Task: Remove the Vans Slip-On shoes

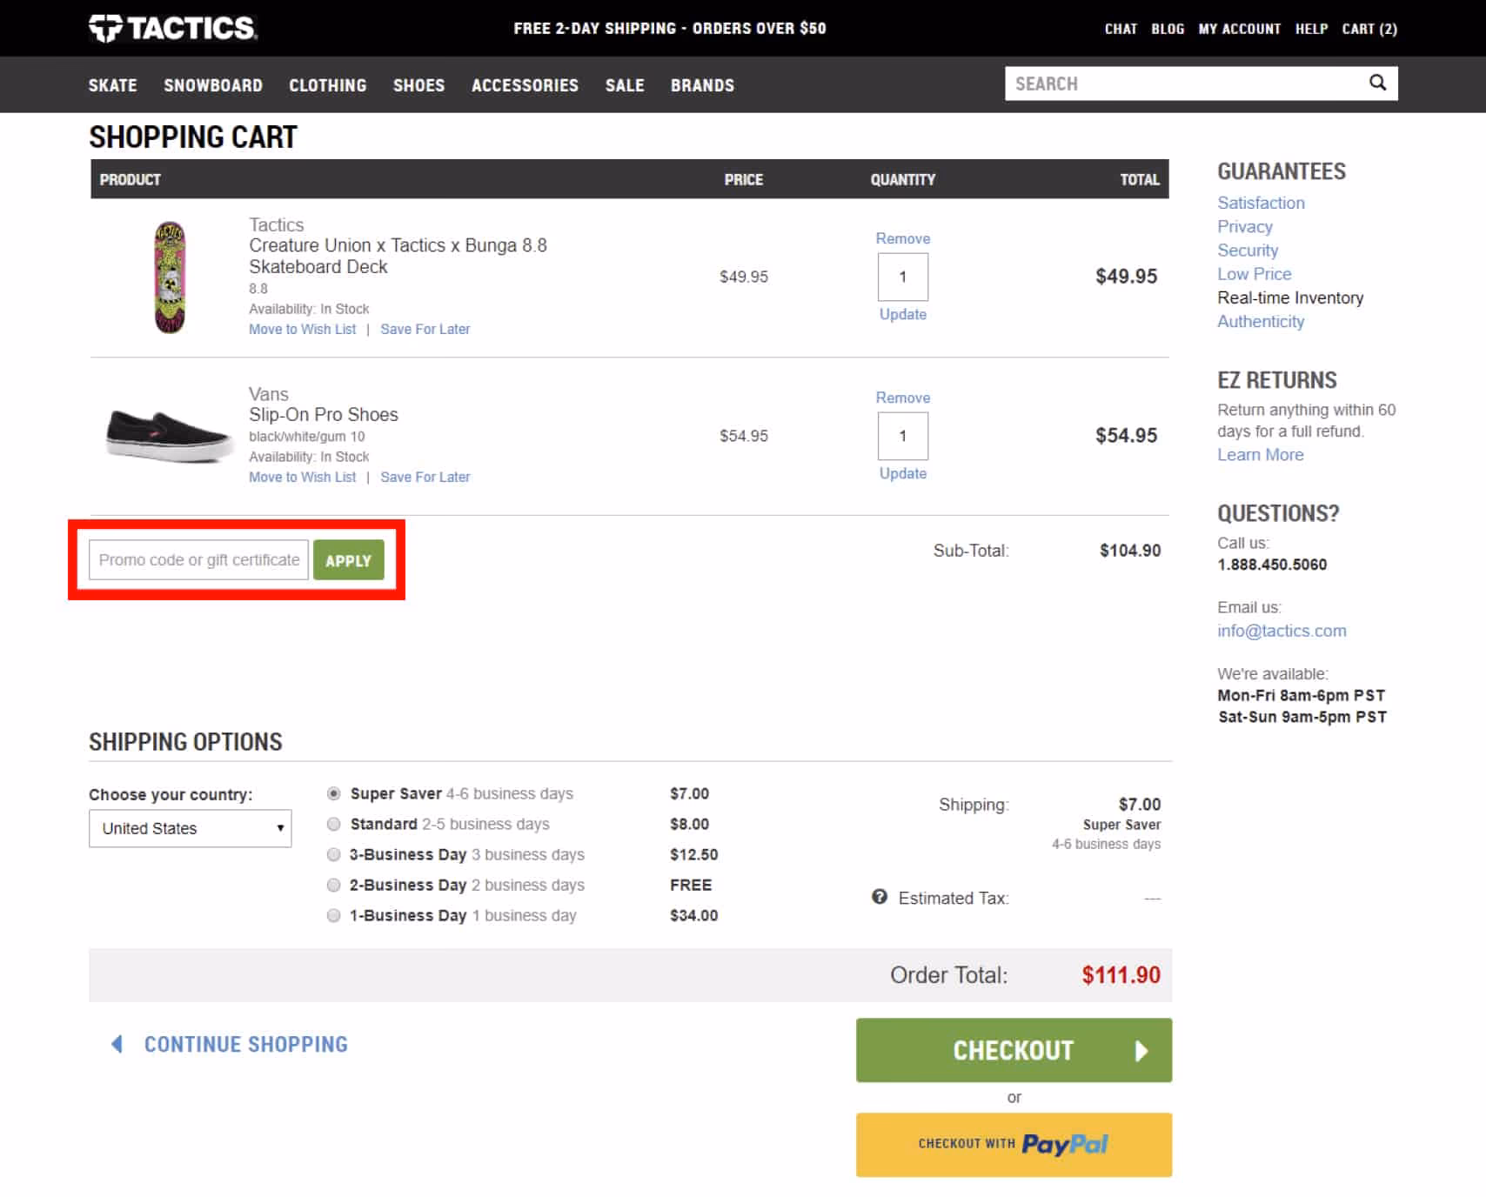Action: [x=902, y=398]
